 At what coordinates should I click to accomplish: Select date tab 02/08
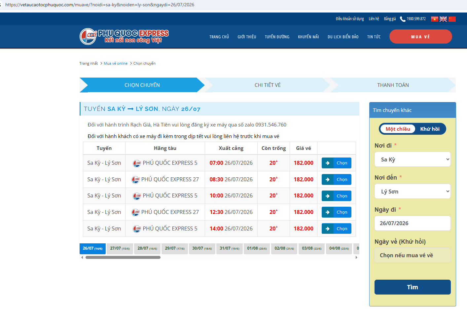point(284,249)
